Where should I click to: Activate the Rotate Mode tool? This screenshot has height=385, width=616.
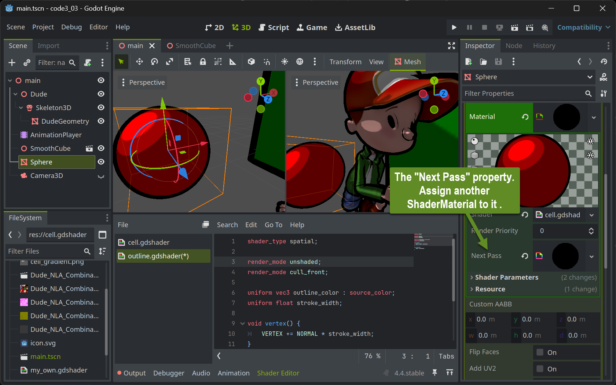154,62
